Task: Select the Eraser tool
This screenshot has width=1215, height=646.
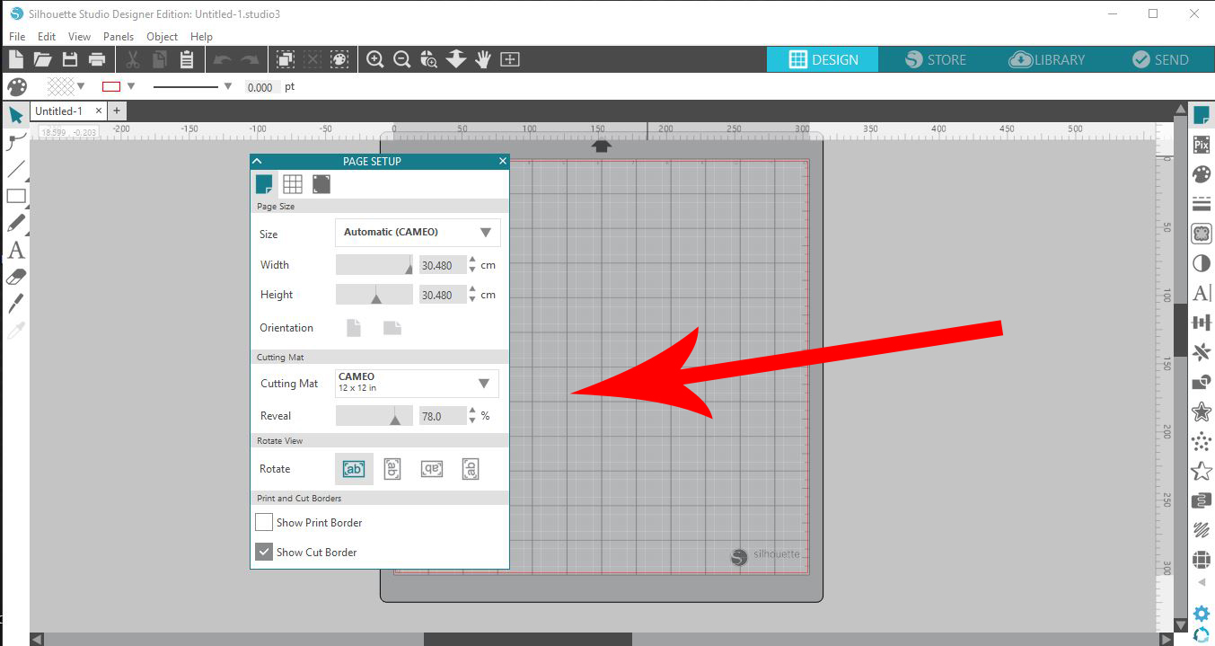Action: pyautogui.click(x=15, y=278)
